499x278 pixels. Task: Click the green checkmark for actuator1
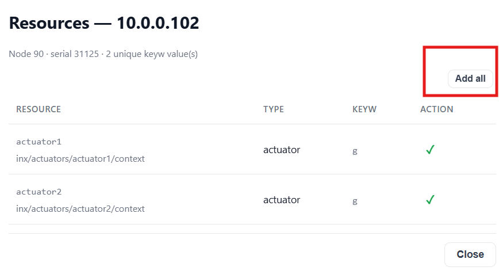coord(430,149)
